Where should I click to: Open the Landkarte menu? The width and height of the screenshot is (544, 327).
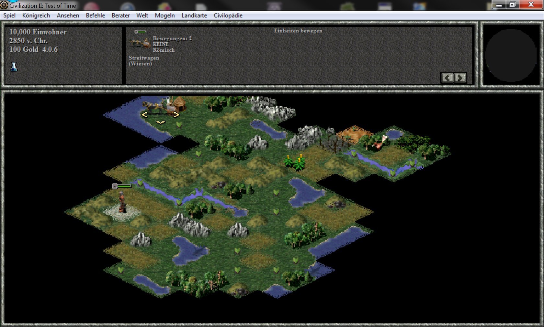pos(194,16)
